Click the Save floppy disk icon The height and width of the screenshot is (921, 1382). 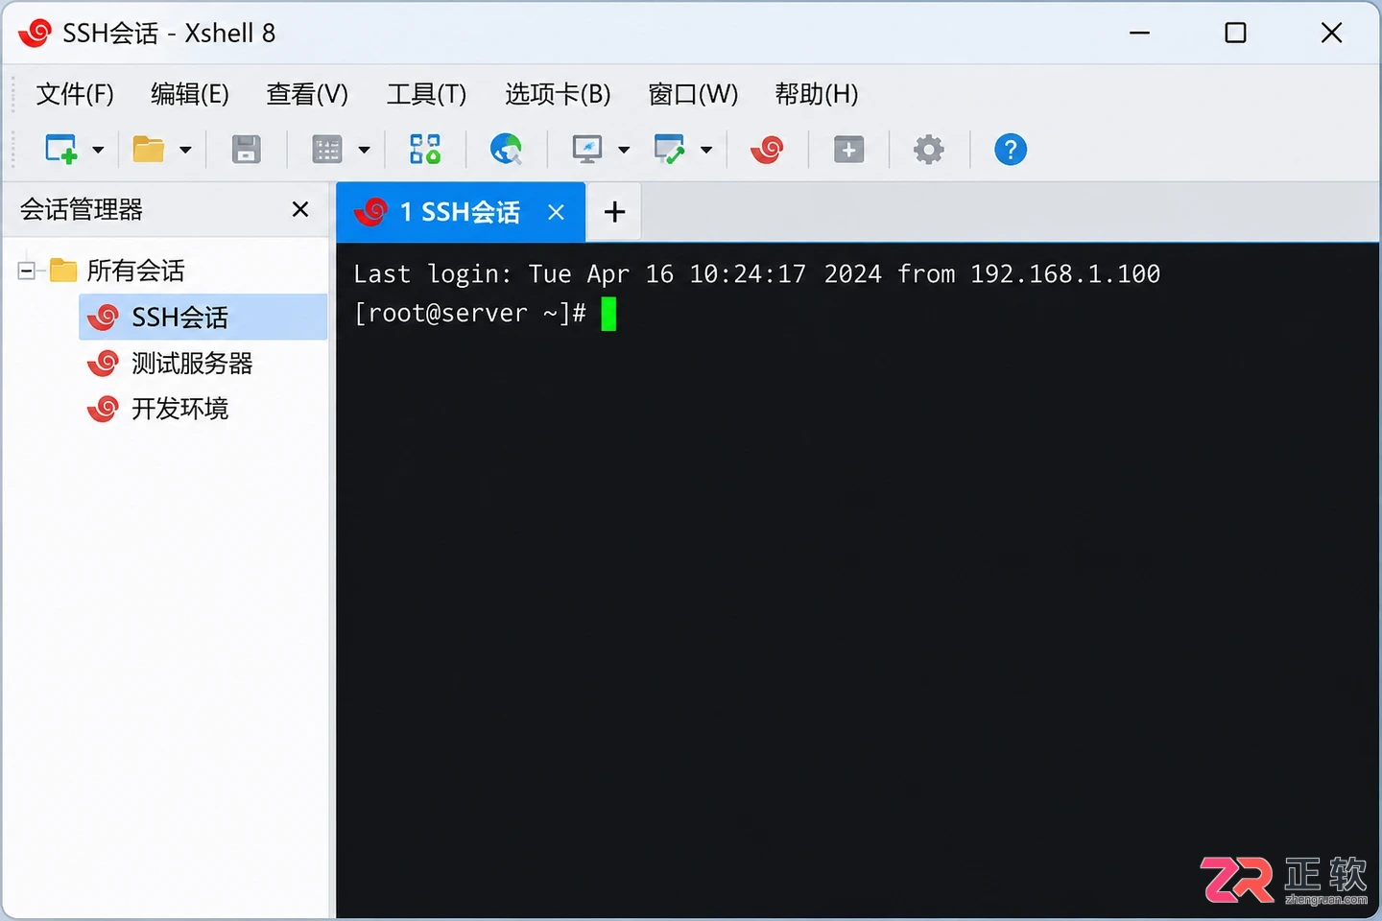pyautogui.click(x=247, y=150)
